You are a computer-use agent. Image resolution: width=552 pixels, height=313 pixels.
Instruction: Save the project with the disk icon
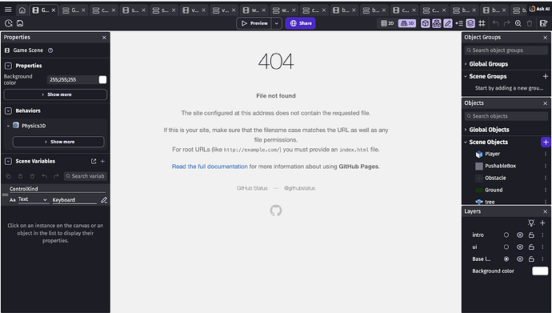click(x=20, y=23)
